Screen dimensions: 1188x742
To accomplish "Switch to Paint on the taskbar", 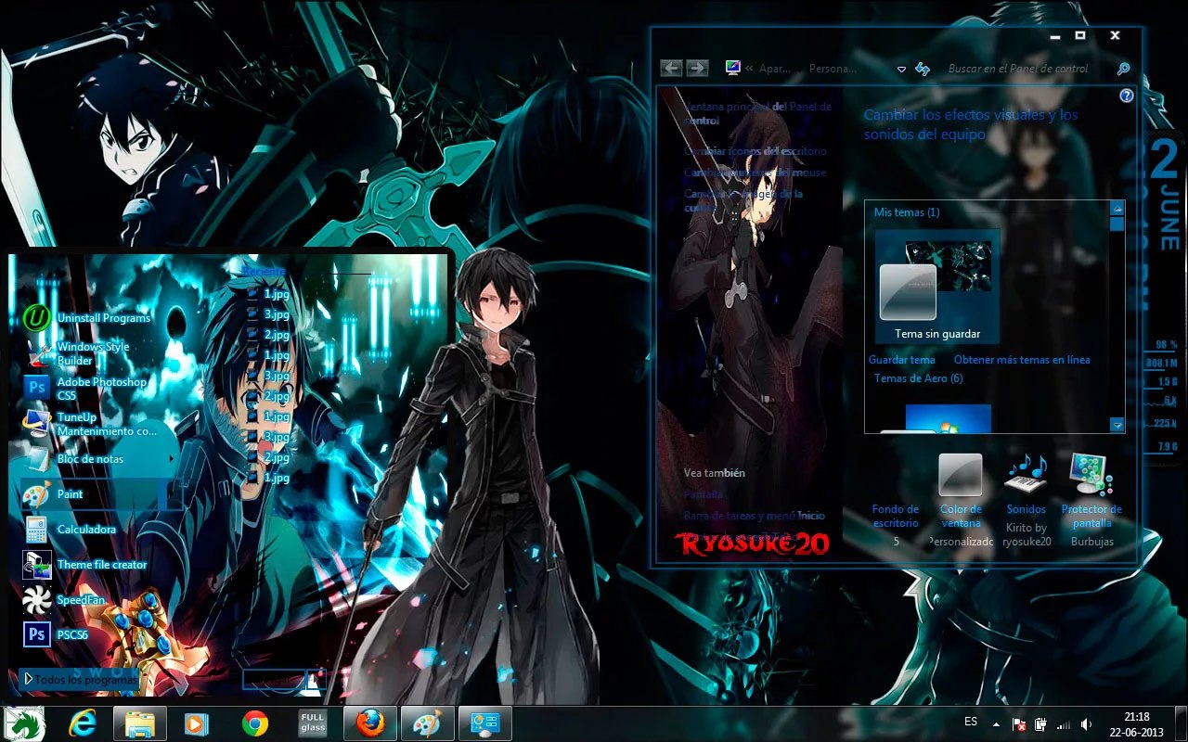I will pyautogui.click(x=428, y=723).
